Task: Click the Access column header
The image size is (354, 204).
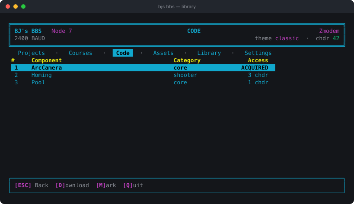Action: (258, 61)
